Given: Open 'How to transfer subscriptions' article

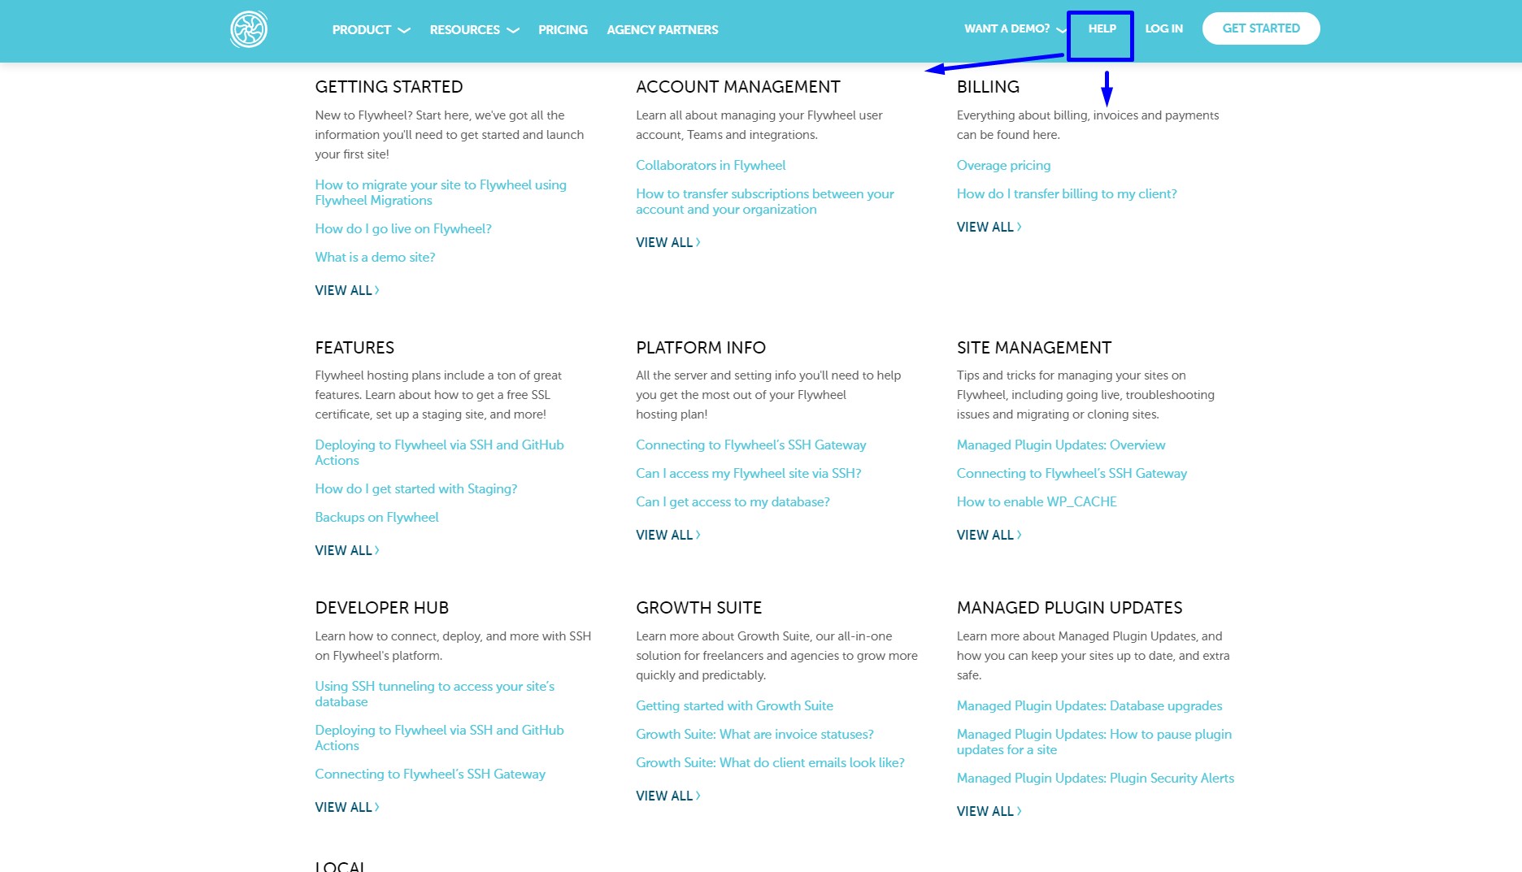Looking at the screenshot, I should click(765, 202).
